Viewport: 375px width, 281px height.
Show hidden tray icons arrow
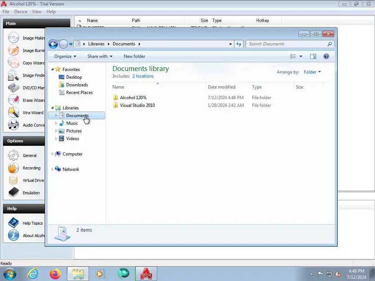311,274
